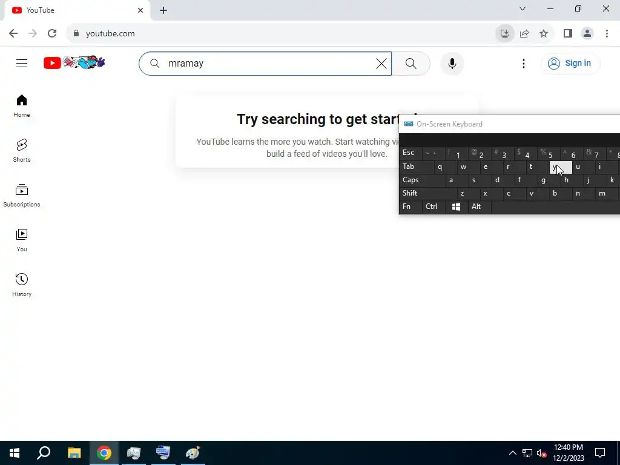Tap the z key on On-Screen Keyboard
This screenshot has height=465, width=620.
pyautogui.click(x=469, y=193)
